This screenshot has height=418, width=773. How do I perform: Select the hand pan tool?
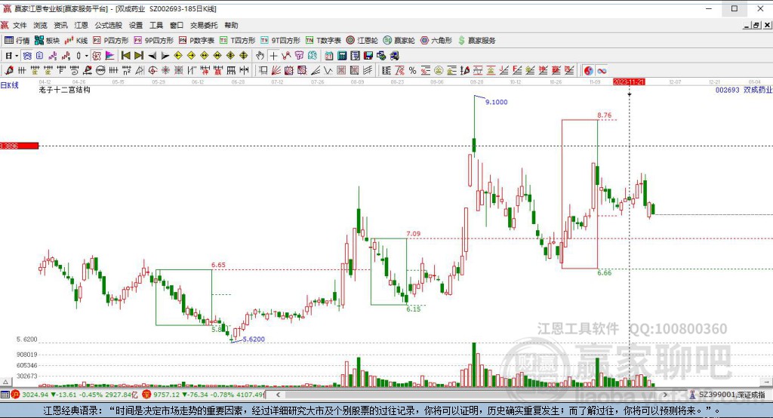[260, 56]
